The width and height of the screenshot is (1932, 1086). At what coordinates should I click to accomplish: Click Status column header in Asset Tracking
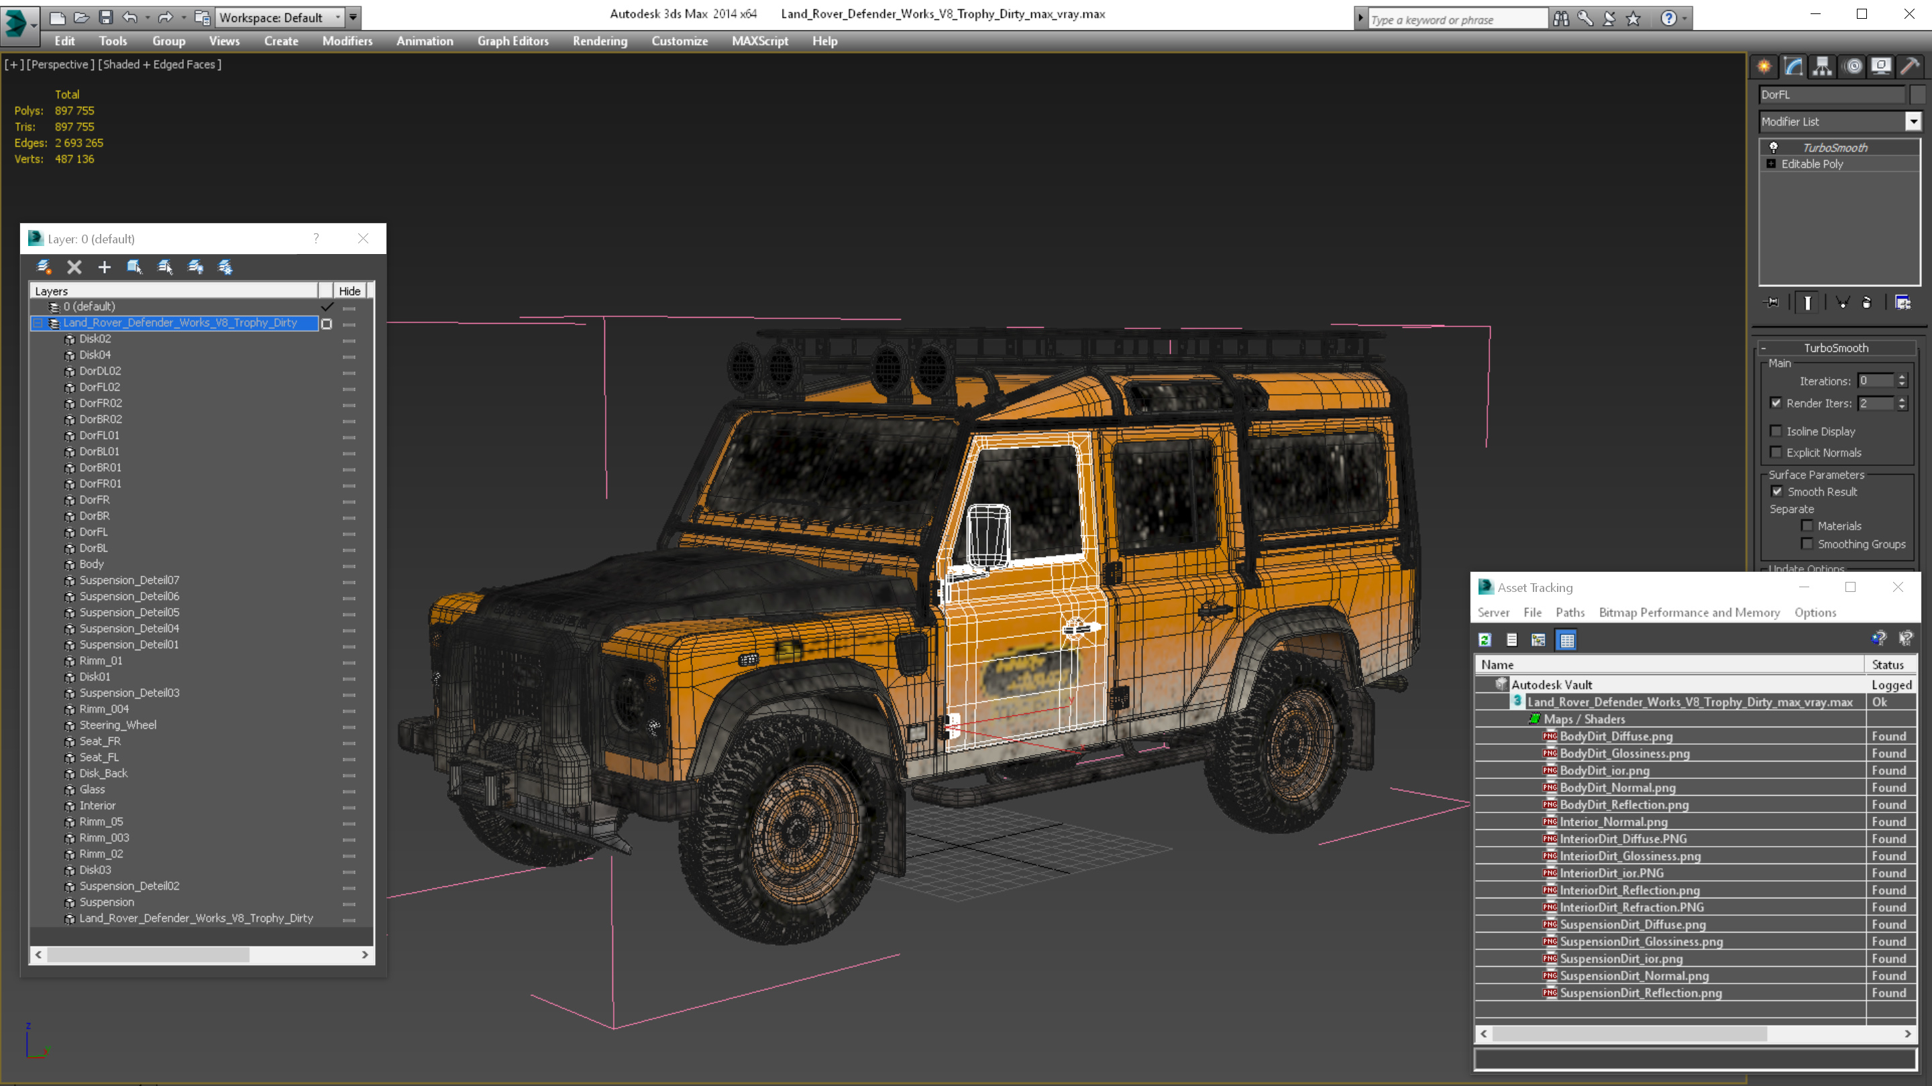pos(1890,665)
